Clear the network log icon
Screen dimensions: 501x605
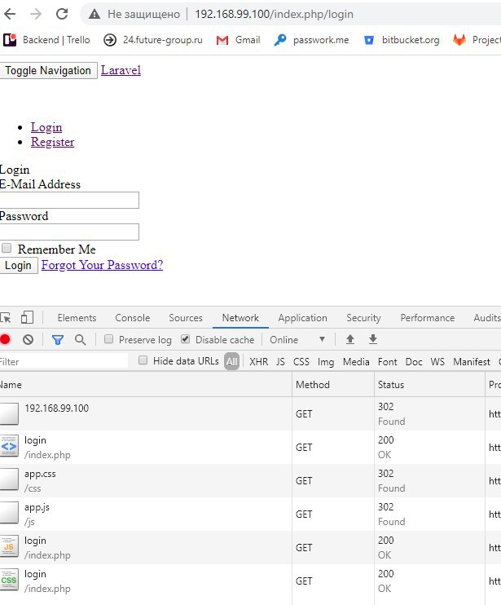(x=28, y=339)
